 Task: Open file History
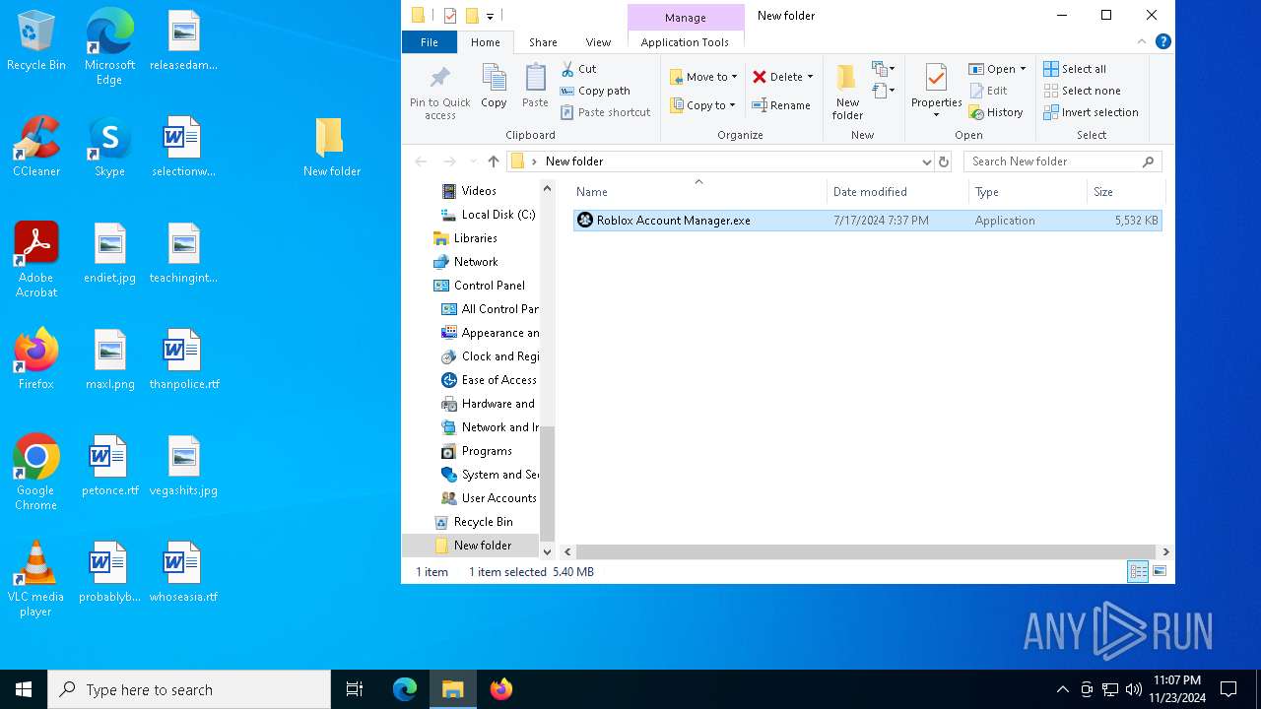(x=996, y=112)
